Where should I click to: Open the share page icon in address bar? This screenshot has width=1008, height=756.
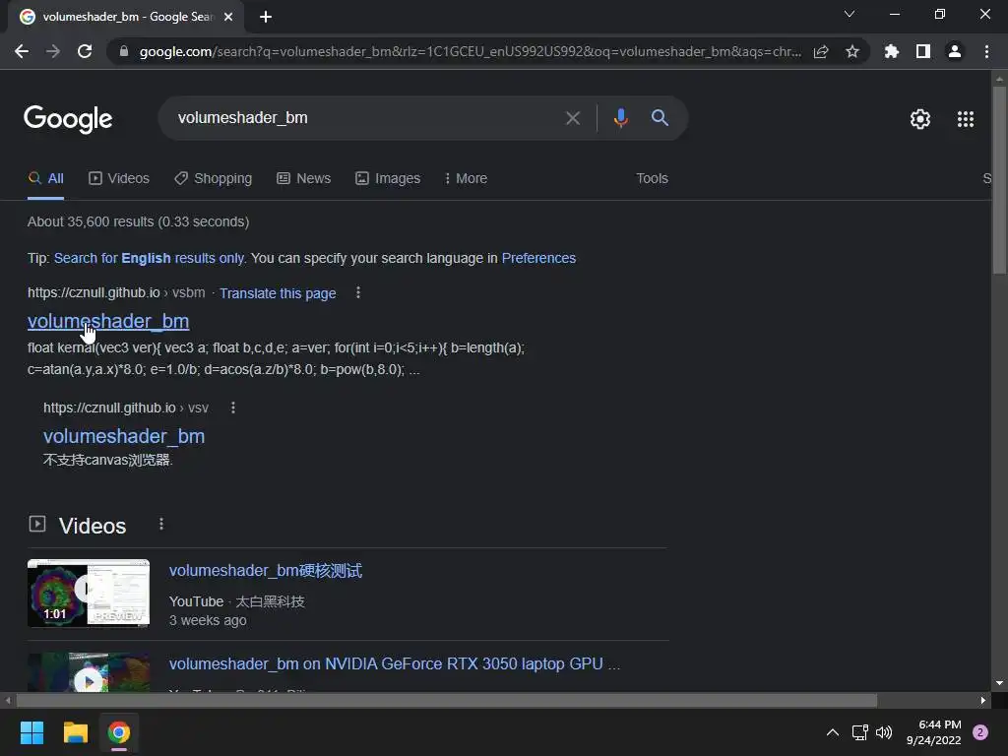tap(821, 51)
